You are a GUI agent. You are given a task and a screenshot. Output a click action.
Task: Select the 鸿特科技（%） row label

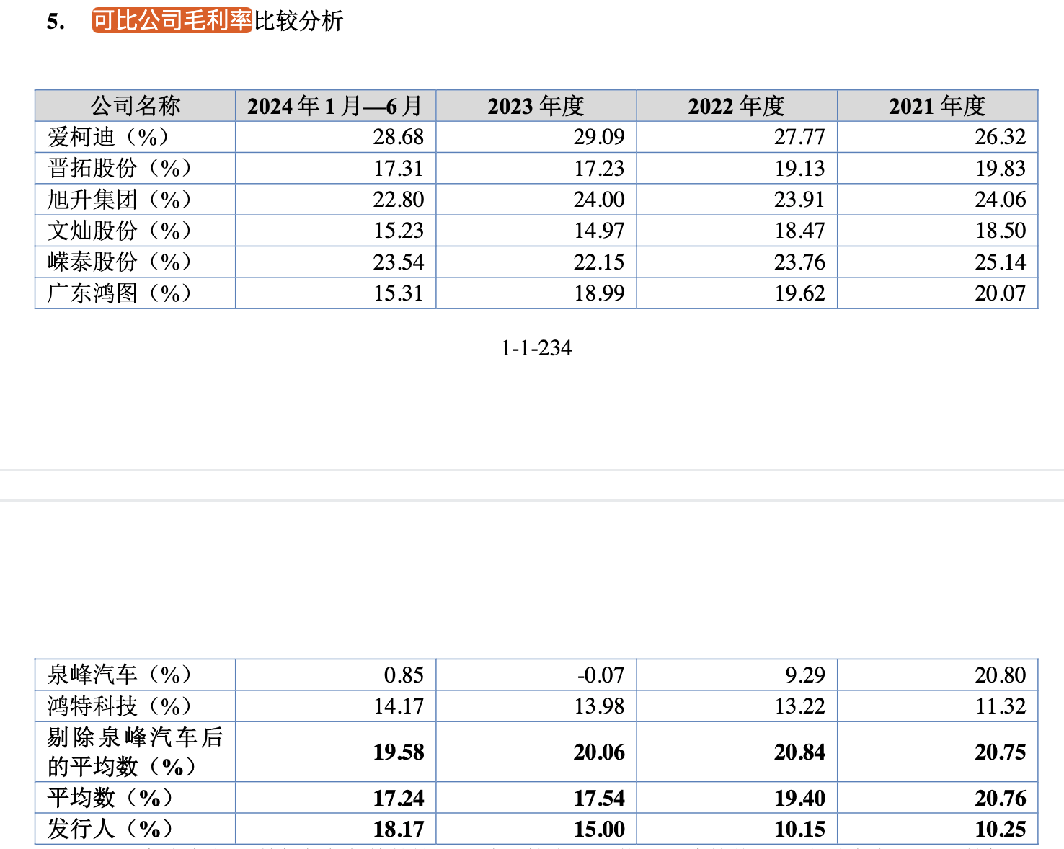pyautogui.click(x=119, y=706)
